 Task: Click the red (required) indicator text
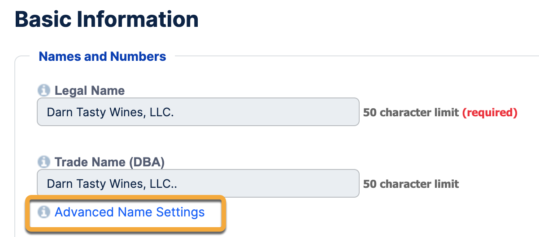pos(490,112)
